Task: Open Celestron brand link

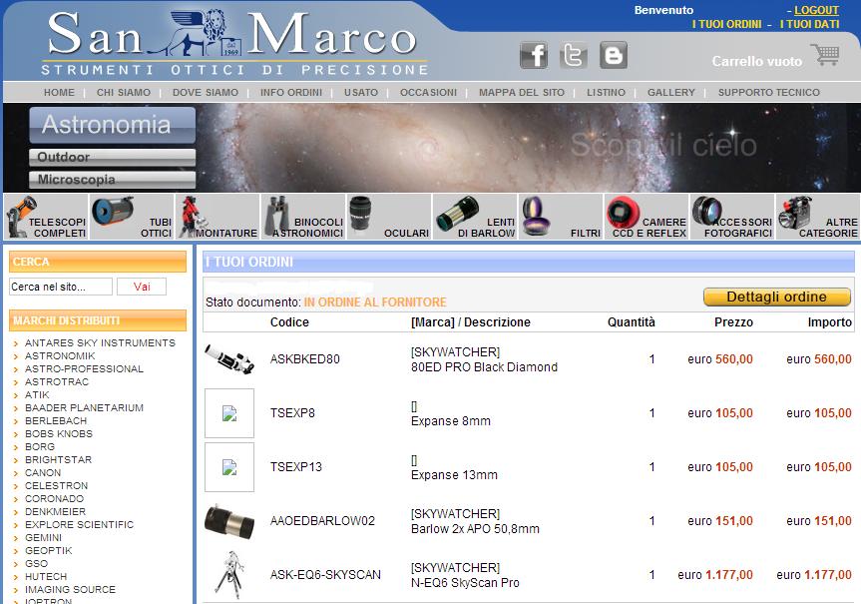Action: [56, 486]
